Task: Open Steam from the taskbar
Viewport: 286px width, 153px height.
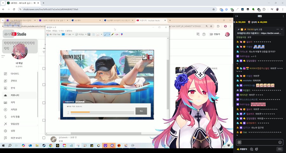Action: [x=44, y=145]
